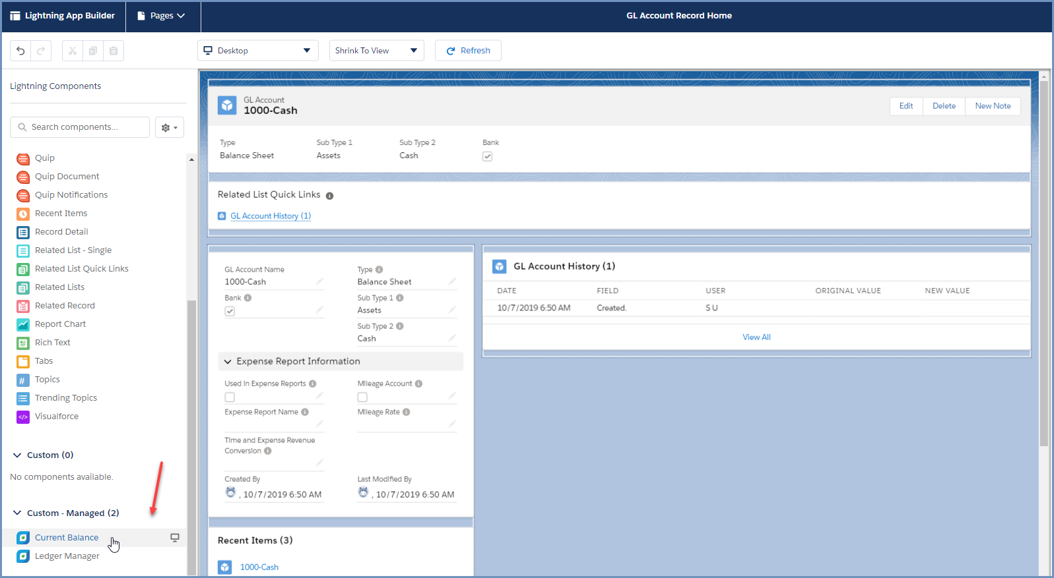This screenshot has height=578, width=1054.
Task: Click the ORIGINAL VALUE column header
Action: (848, 291)
